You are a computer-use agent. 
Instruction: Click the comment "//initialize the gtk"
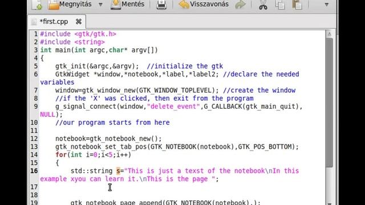point(185,66)
